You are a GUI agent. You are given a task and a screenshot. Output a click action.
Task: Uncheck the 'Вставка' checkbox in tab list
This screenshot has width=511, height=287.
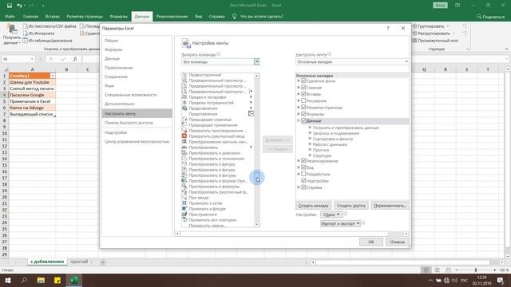point(303,94)
